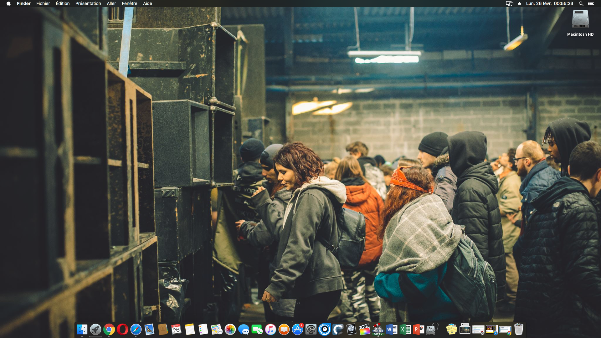Open the Photos app
This screenshot has height=338, width=601.
(x=230, y=330)
